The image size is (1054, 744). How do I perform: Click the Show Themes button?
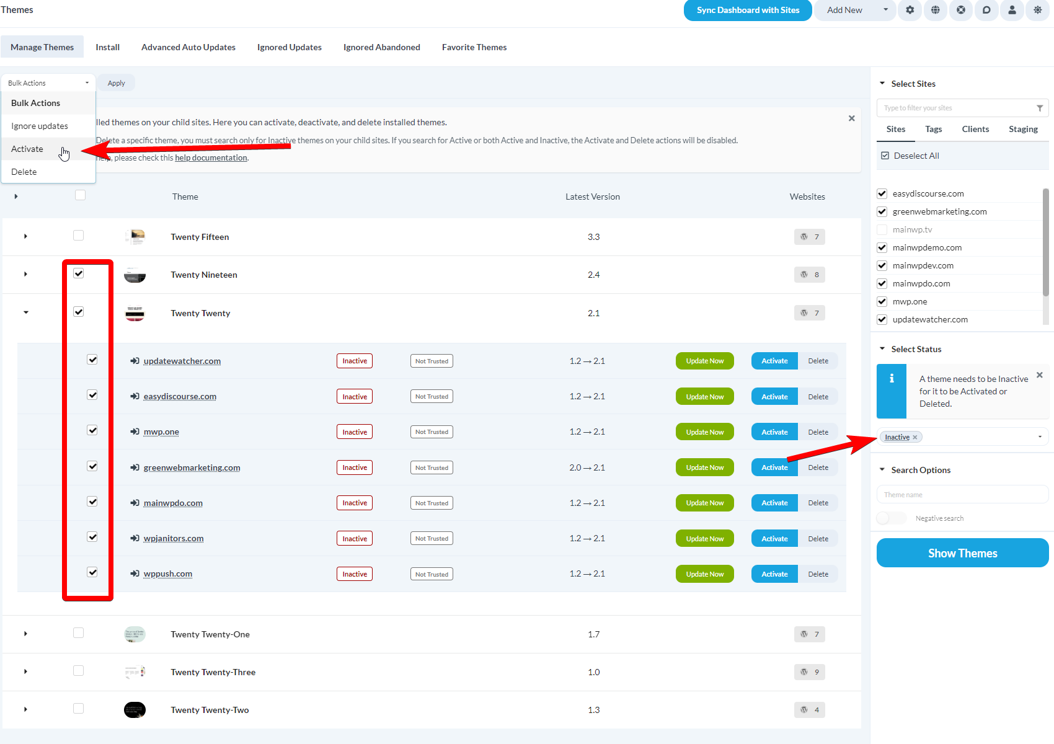click(x=962, y=552)
